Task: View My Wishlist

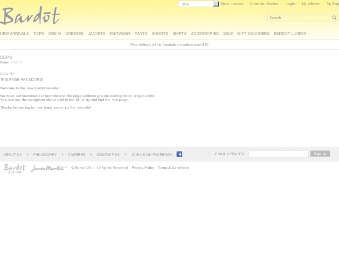Action: (x=311, y=4)
